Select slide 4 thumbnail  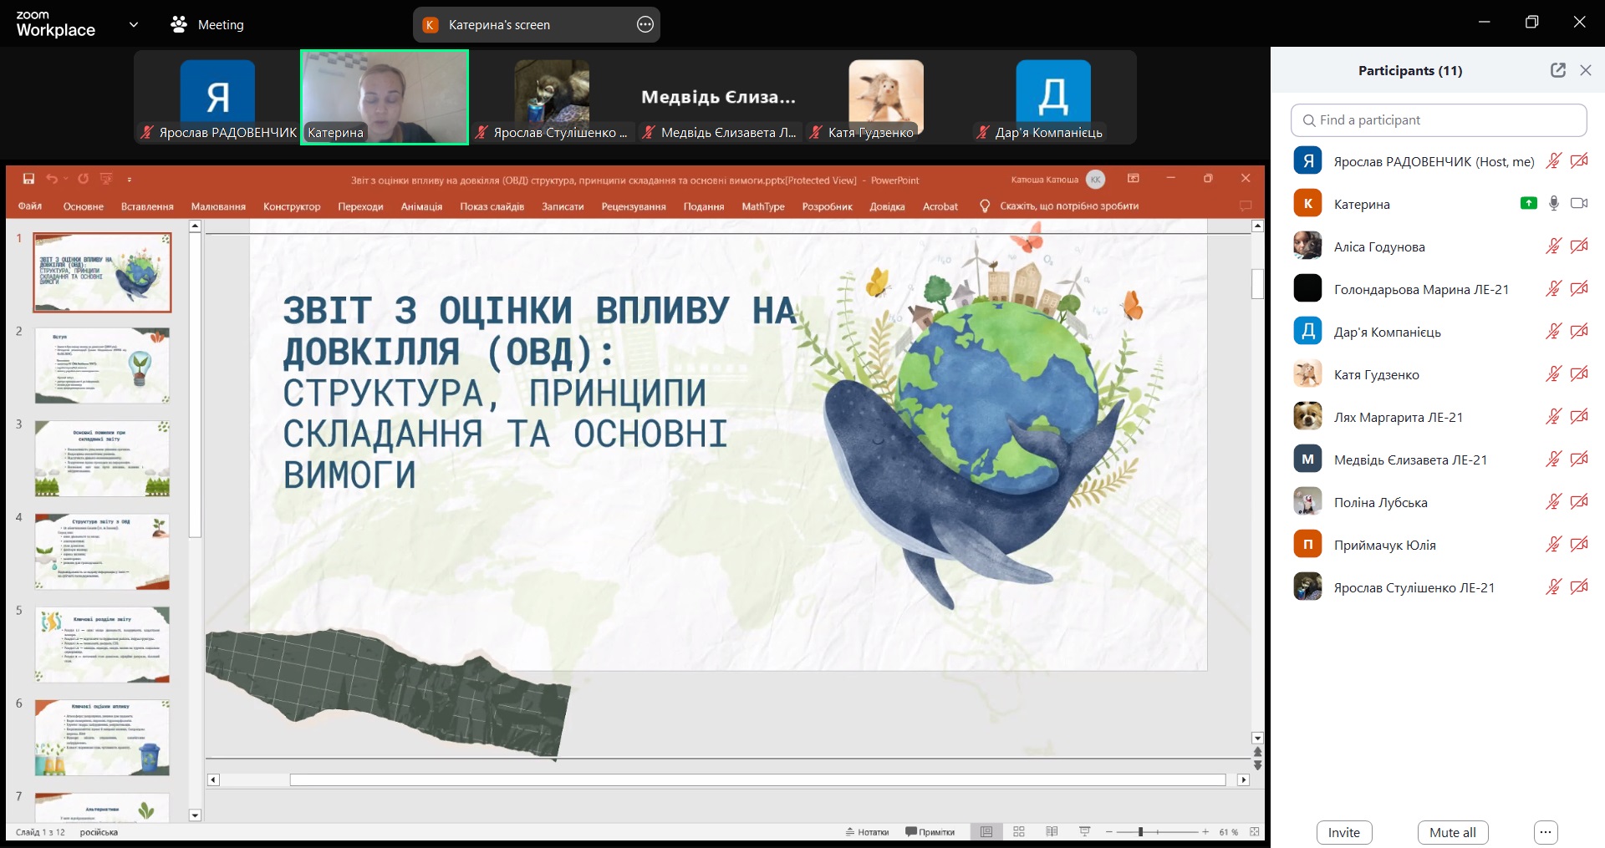pos(102,551)
